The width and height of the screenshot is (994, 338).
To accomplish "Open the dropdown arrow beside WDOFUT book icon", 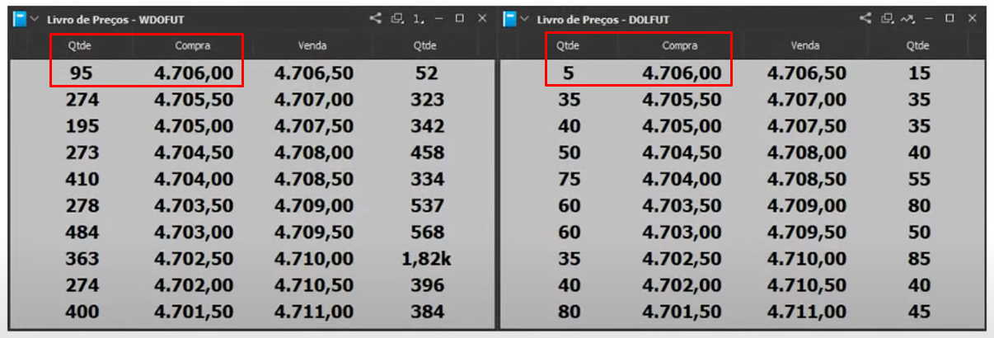I will pos(35,18).
